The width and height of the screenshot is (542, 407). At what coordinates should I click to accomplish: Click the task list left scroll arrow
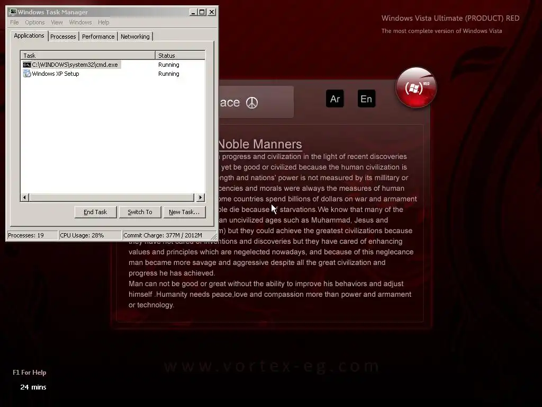(x=24, y=197)
